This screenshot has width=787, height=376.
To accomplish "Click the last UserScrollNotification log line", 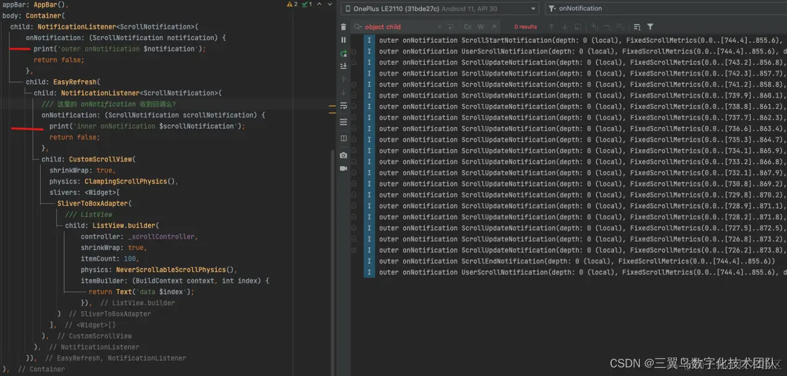I will pyautogui.click(x=582, y=273).
